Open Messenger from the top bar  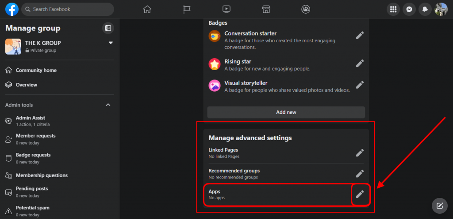(409, 9)
